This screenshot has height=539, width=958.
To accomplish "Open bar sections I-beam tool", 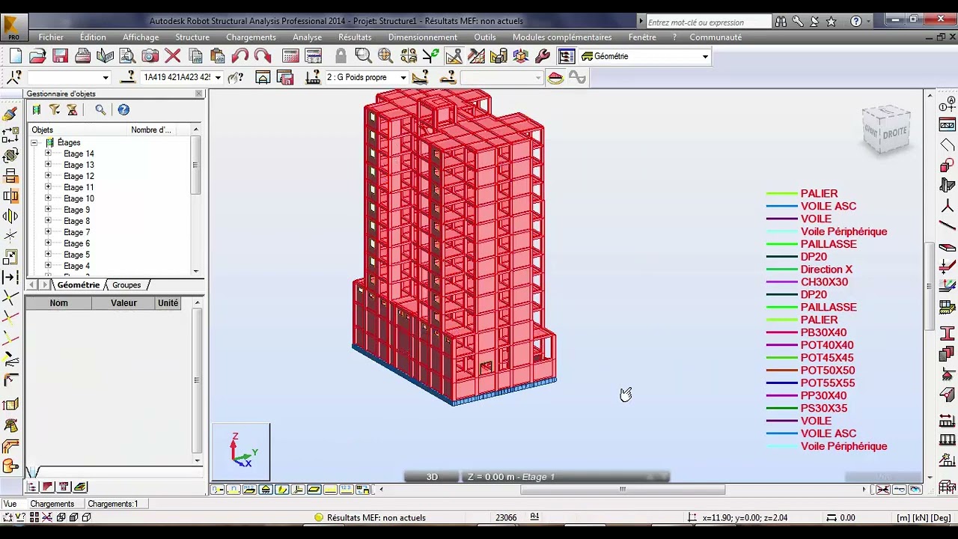I will tap(948, 333).
